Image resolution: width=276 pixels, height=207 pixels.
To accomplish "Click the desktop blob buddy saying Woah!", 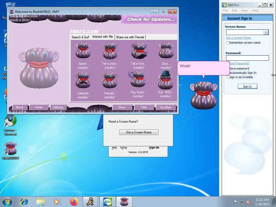I will (x=204, y=95).
